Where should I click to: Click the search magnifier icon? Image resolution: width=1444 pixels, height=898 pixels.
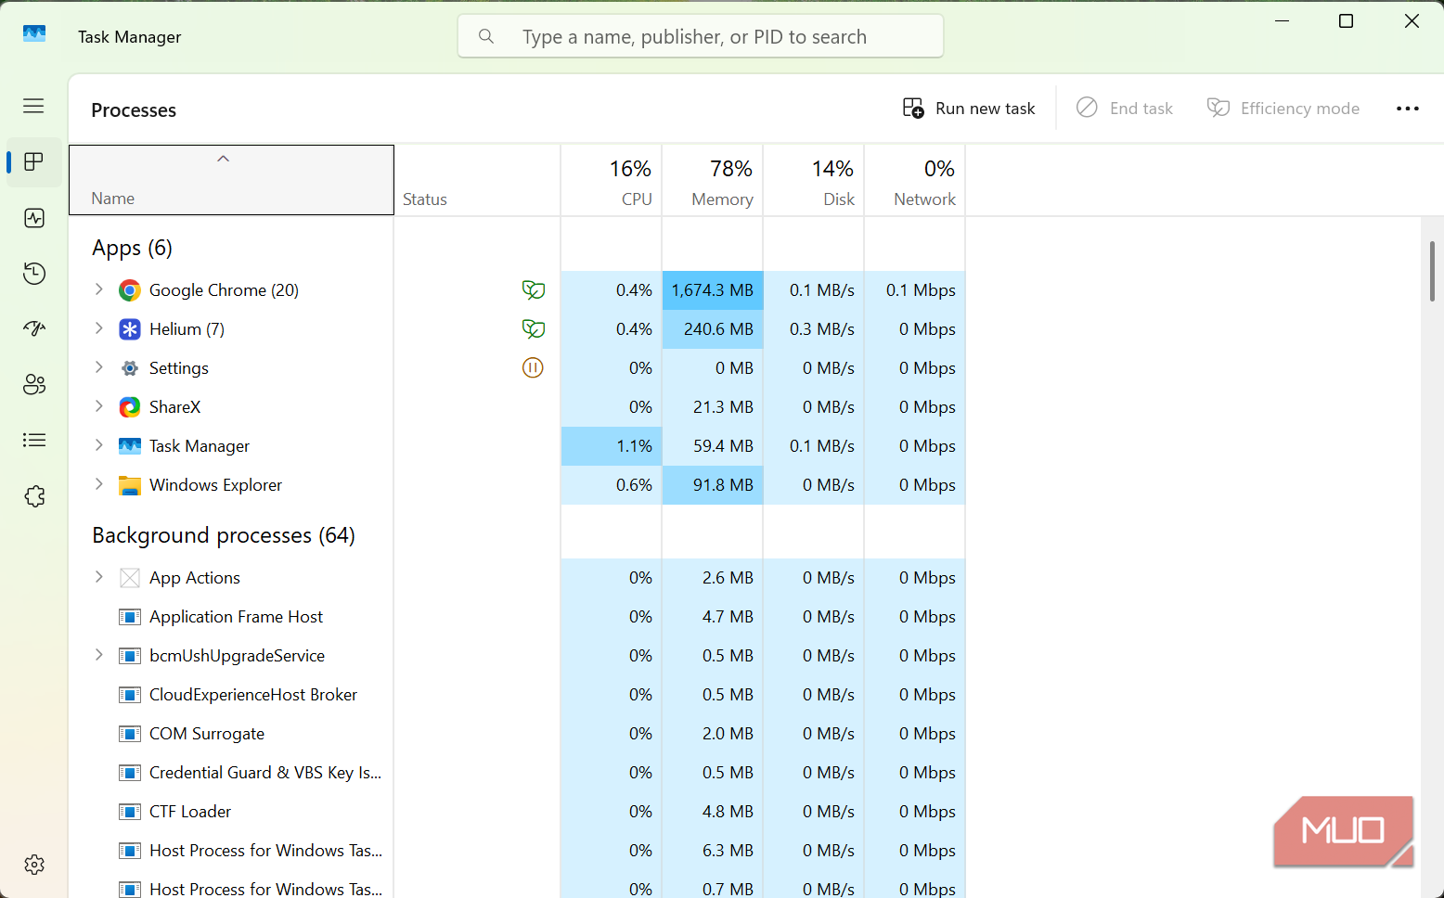[x=485, y=36]
